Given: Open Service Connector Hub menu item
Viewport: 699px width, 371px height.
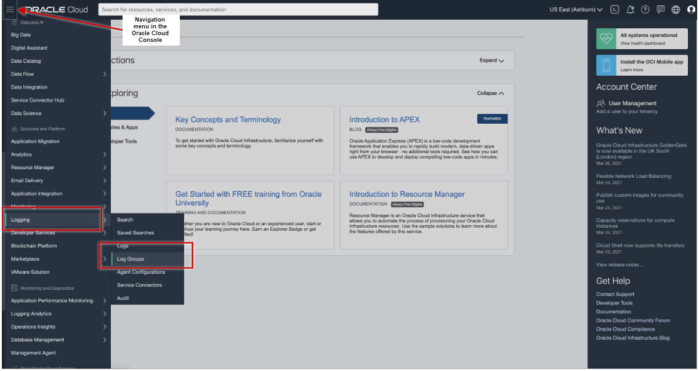Looking at the screenshot, I should [x=38, y=100].
